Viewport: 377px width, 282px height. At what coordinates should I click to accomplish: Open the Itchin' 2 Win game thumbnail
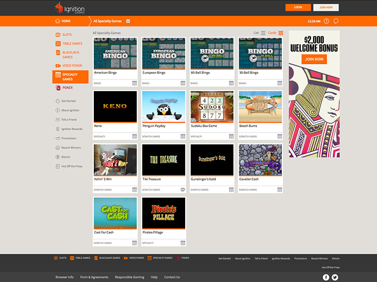coord(115,160)
